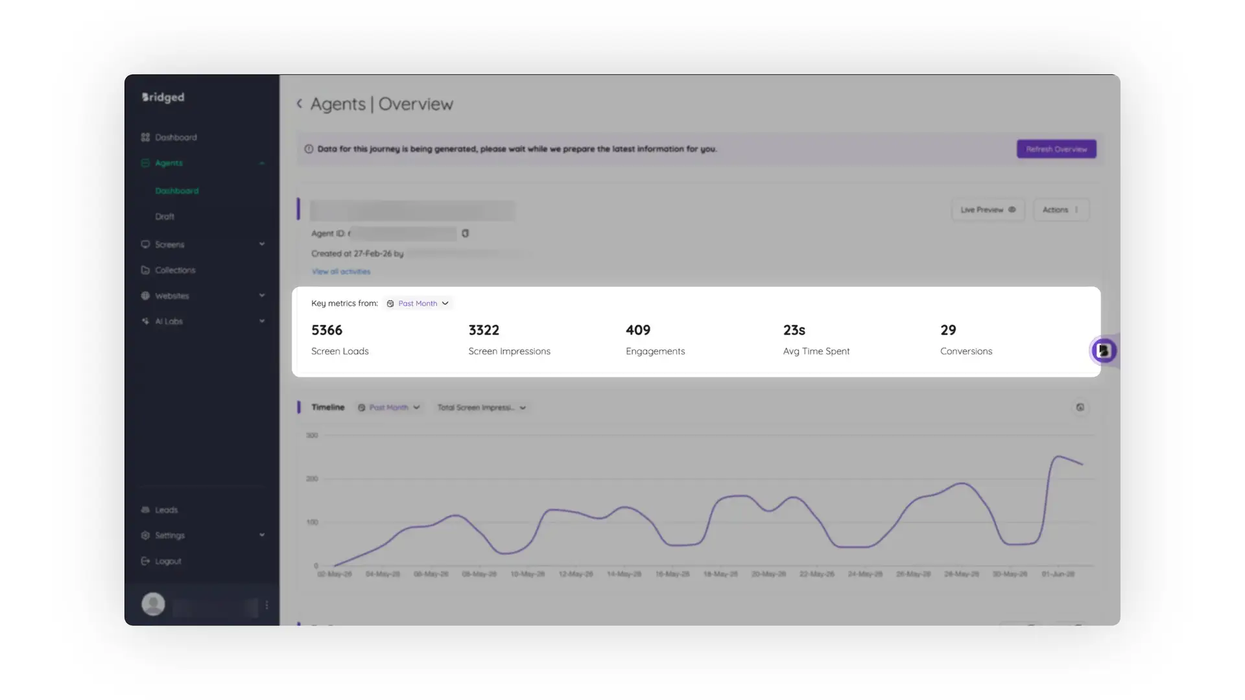Open Dashboard in the sidebar
Screen dimensions: 1245x700
pyautogui.click(x=176, y=137)
